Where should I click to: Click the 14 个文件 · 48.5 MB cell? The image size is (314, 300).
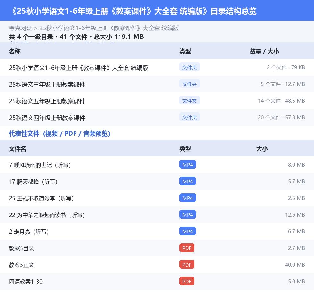281,101
